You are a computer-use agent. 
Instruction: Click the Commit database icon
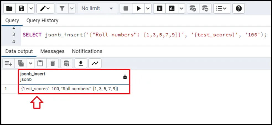[x=193, y=9]
